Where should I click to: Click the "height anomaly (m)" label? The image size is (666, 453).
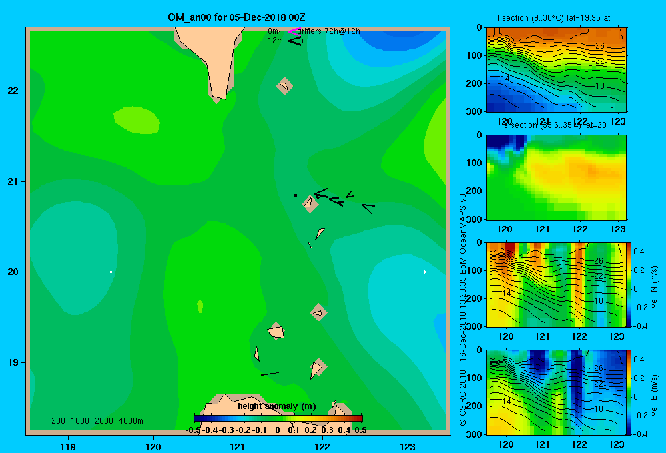[277, 406]
